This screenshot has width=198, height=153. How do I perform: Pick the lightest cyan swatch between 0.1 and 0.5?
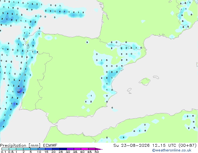click(x=5, y=149)
